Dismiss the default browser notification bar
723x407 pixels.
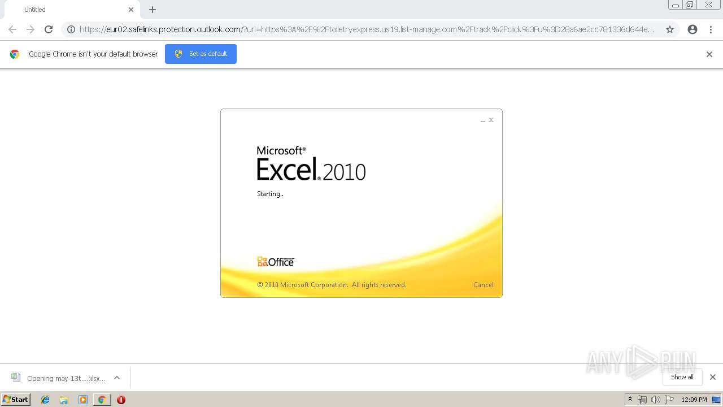pos(709,54)
